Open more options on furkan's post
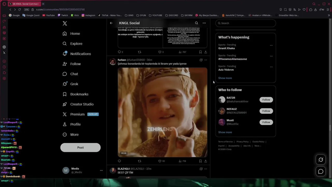 pos(206,60)
